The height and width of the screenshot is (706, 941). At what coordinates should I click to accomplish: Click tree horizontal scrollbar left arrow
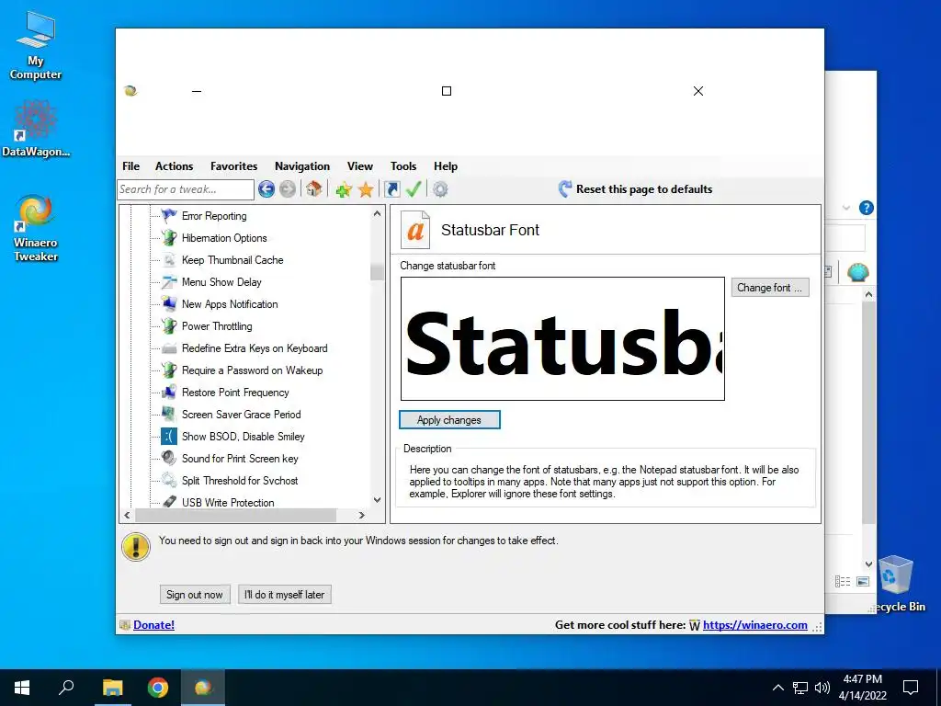pyautogui.click(x=127, y=515)
